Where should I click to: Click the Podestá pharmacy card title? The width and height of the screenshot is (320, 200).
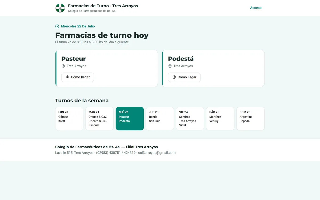pyautogui.click(x=181, y=59)
